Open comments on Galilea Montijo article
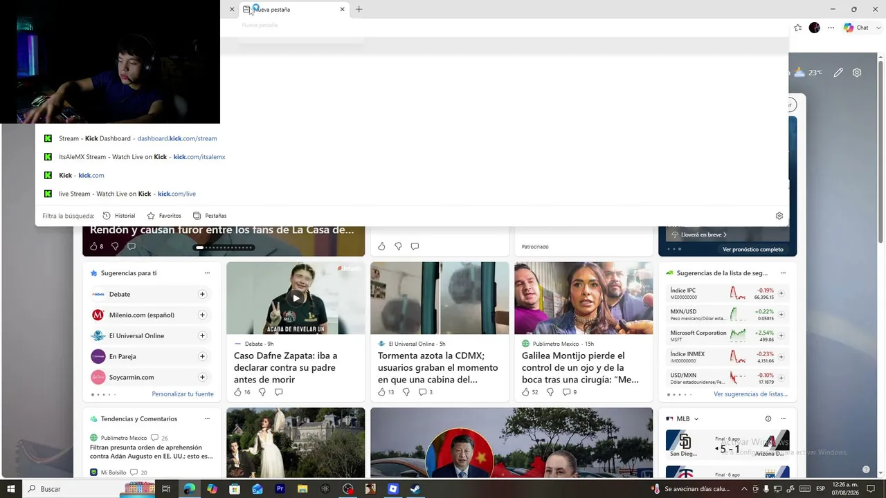 [569, 392]
